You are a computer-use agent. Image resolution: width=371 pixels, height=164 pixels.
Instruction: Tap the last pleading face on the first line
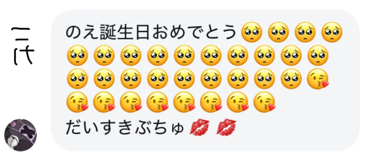332,32
